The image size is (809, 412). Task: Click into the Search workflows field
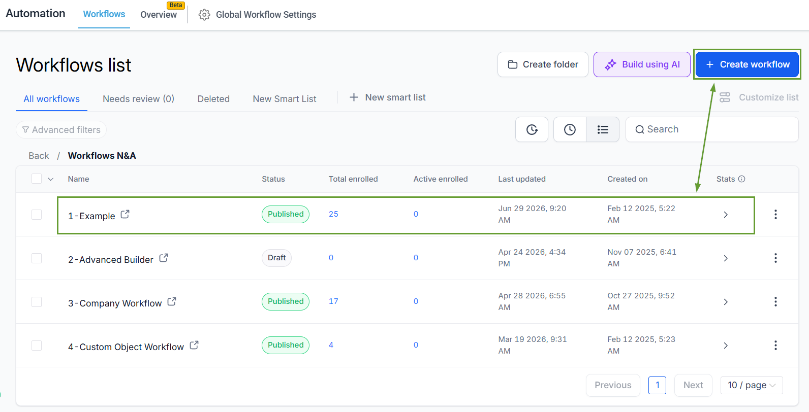pos(712,129)
